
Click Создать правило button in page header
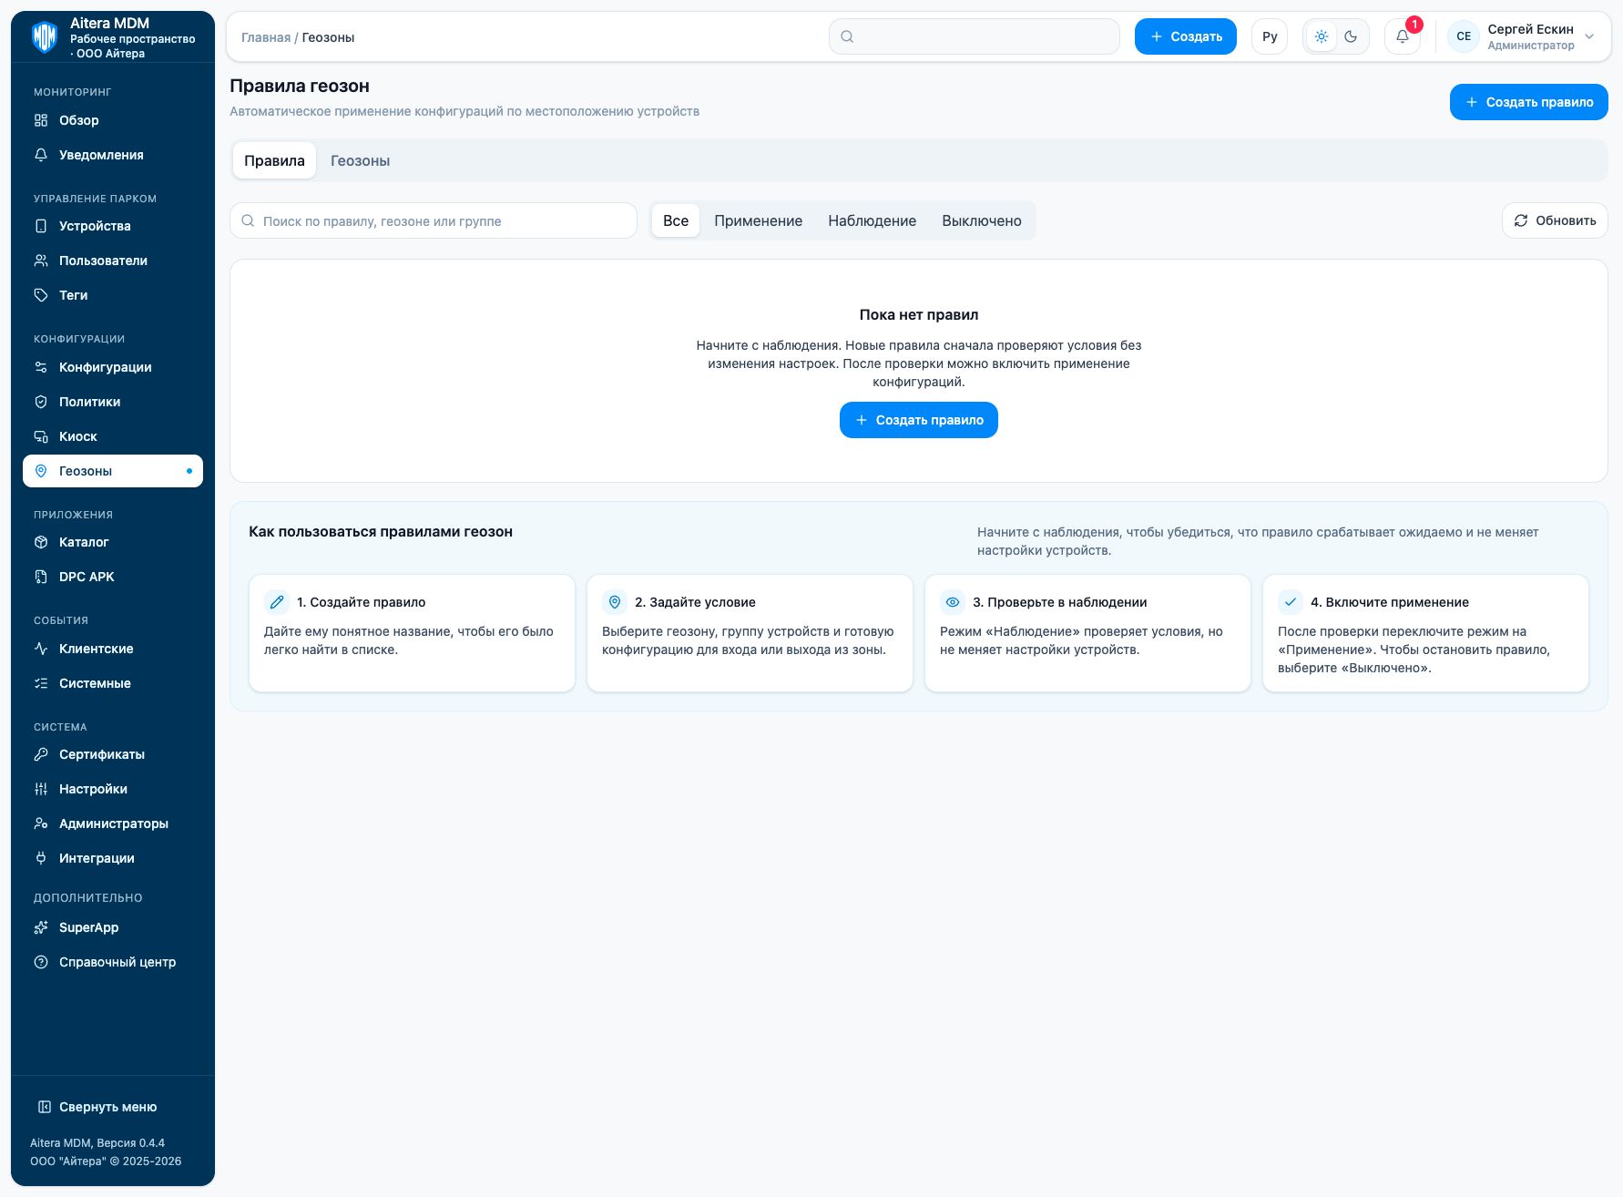coord(1529,102)
